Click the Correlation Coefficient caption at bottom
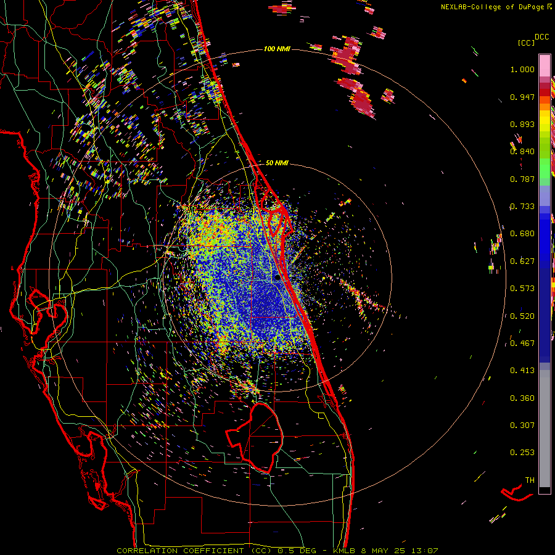Image resolution: width=555 pixels, height=555 pixels. click(x=277, y=551)
